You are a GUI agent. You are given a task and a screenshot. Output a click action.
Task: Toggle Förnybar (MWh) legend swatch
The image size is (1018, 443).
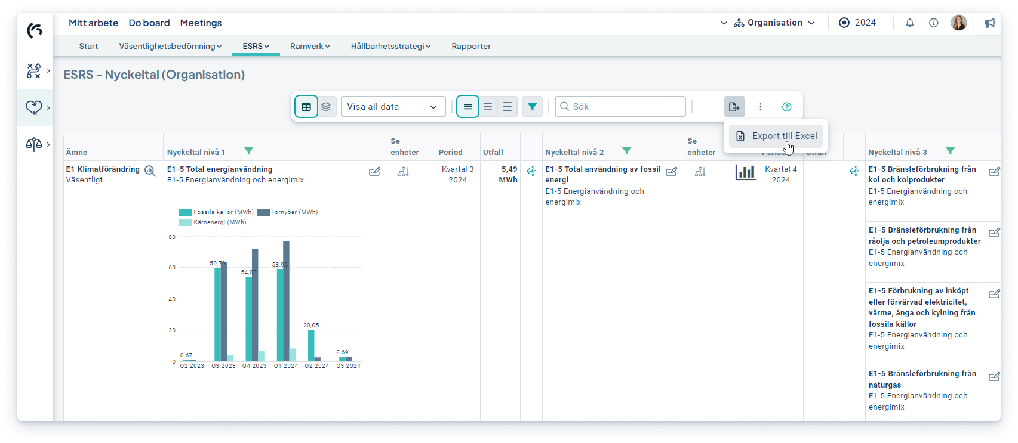pos(263,212)
